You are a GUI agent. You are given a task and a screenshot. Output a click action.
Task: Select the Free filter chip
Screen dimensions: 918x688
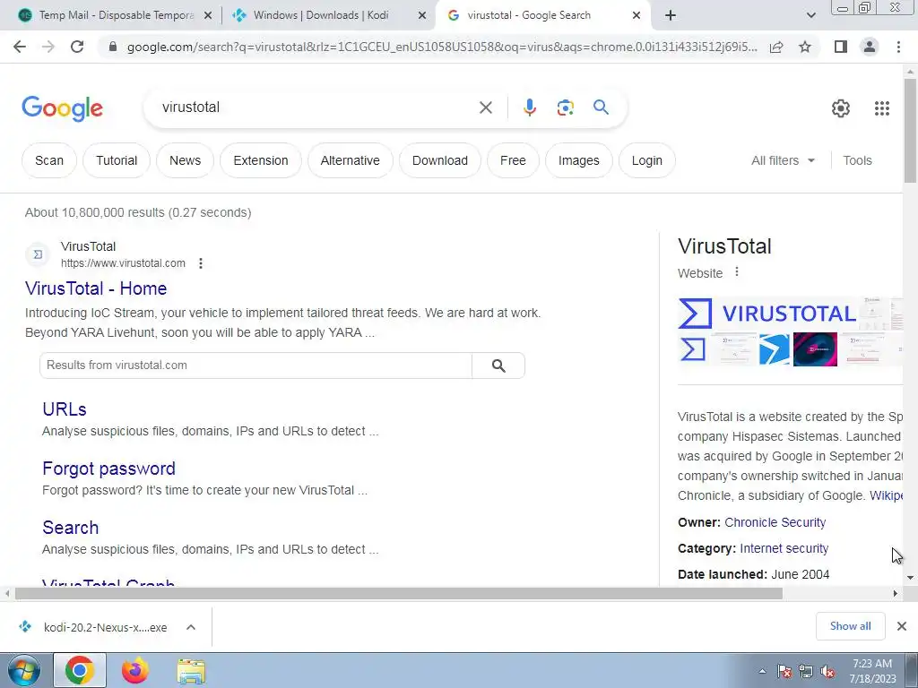coord(513,160)
